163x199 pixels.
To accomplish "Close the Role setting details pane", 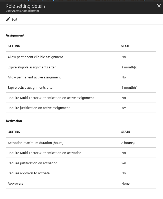I will tap(159, 6).
